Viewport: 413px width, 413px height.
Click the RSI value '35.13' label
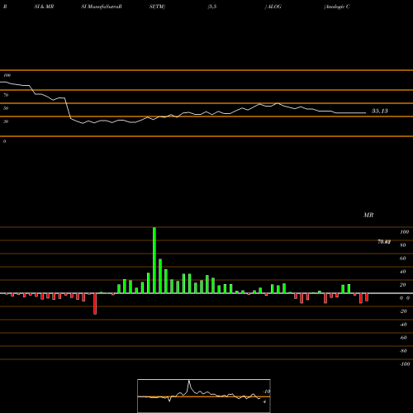[380, 111]
